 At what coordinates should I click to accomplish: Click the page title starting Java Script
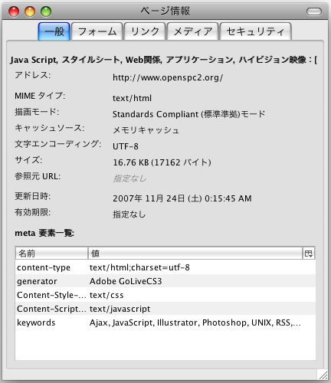[x=164, y=60]
